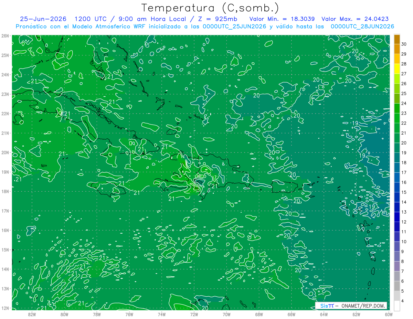Image resolution: width=413 pixels, height=319 pixels.
Task: Click the yellow swatch between 27 and 28
Action: click(397, 69)
